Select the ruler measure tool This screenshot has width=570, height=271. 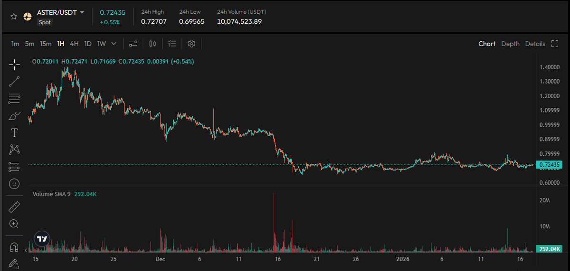14,207
